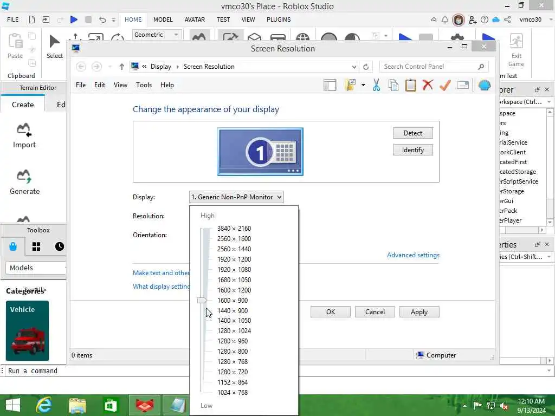
Task: Click the Undo arrow in Roblox Studio
Action: tap(102, 19)
